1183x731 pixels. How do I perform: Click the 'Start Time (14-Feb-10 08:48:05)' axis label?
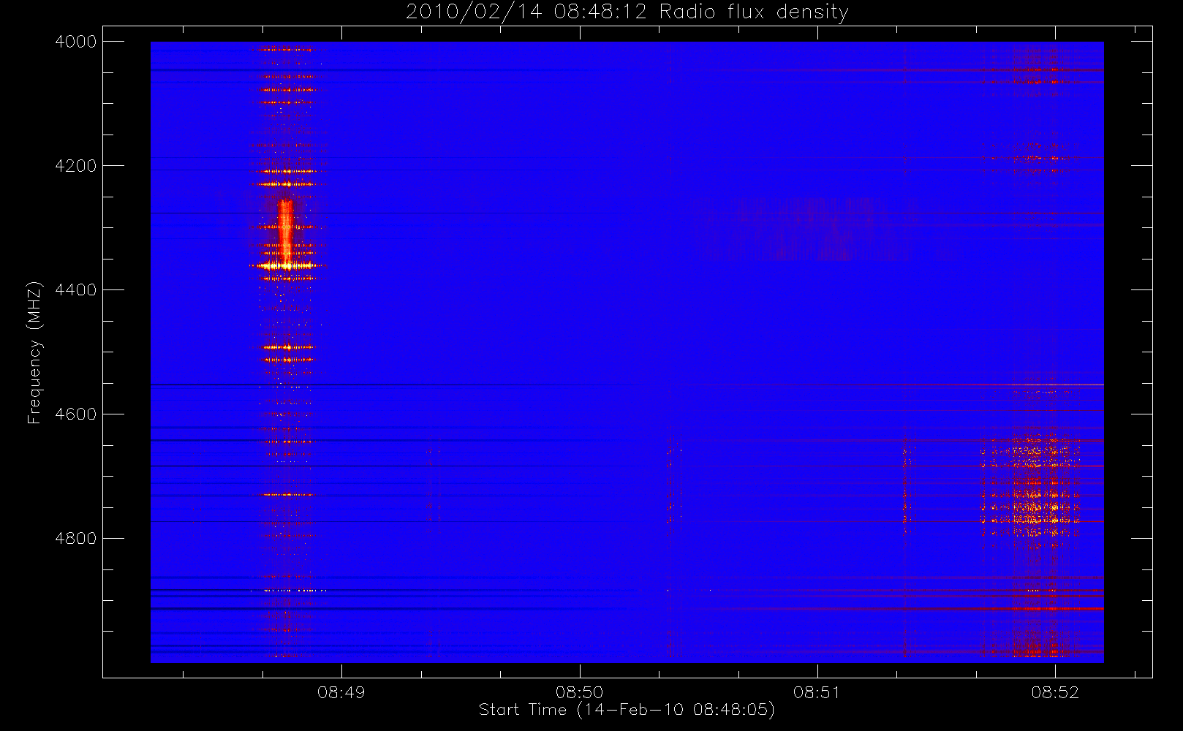(627, 710)
